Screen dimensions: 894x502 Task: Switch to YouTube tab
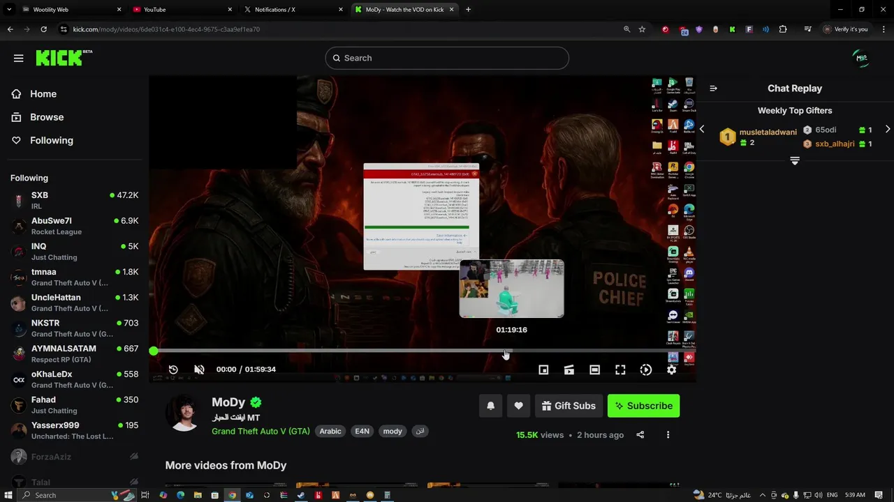[x=183, y=10]
